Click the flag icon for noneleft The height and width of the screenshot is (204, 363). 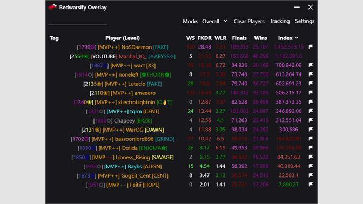pyautogui.click(x=311, y=74)
